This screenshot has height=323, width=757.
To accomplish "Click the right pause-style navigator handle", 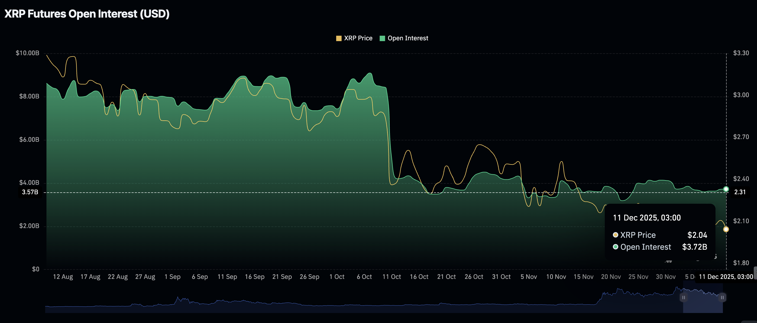I will [722, 298].
